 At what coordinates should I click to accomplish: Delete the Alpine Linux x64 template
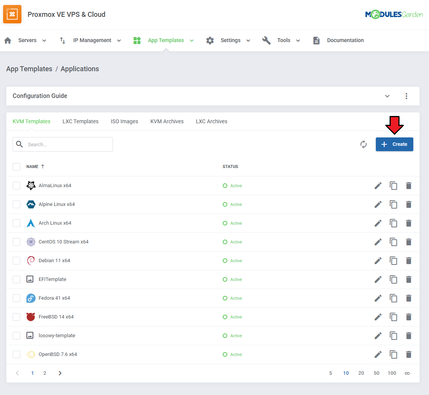coord(408,204)
